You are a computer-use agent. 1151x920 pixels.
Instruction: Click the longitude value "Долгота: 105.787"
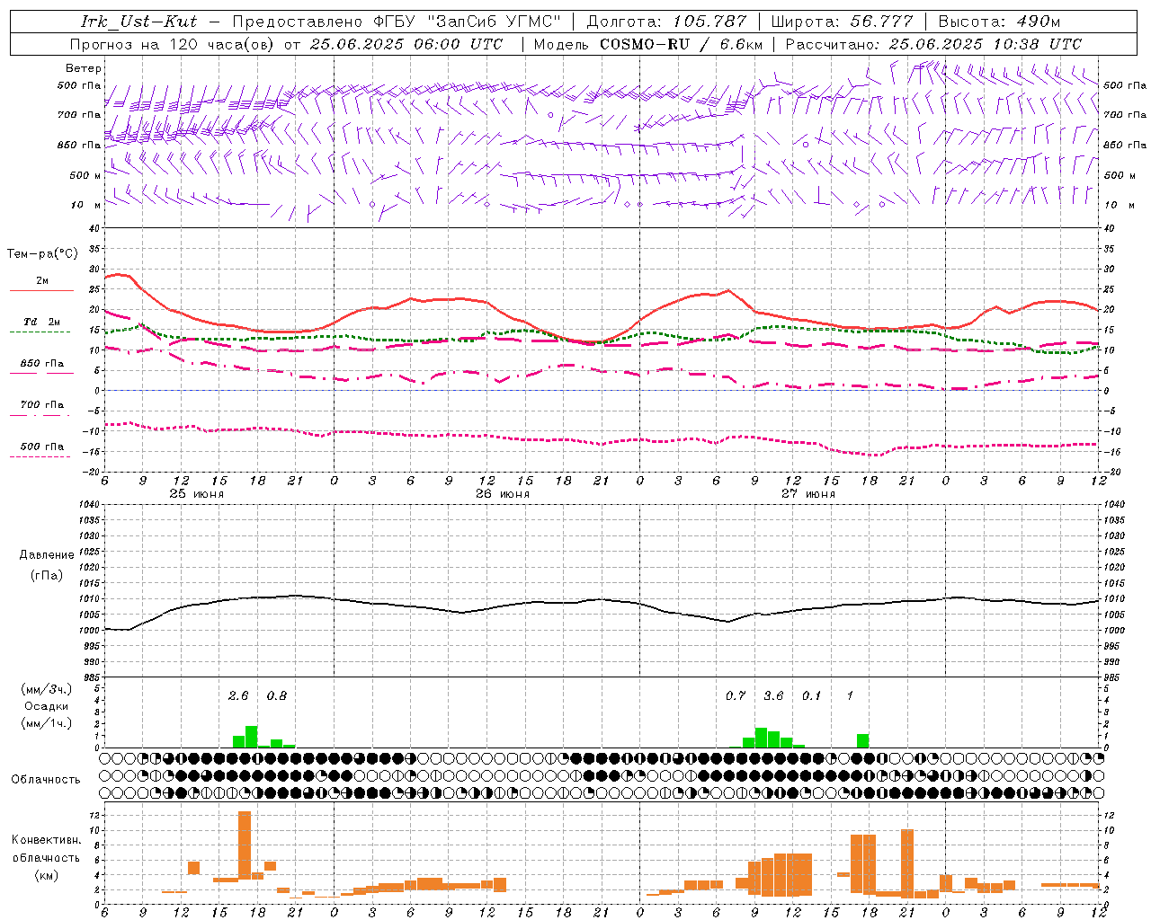[x=666, y=22]
